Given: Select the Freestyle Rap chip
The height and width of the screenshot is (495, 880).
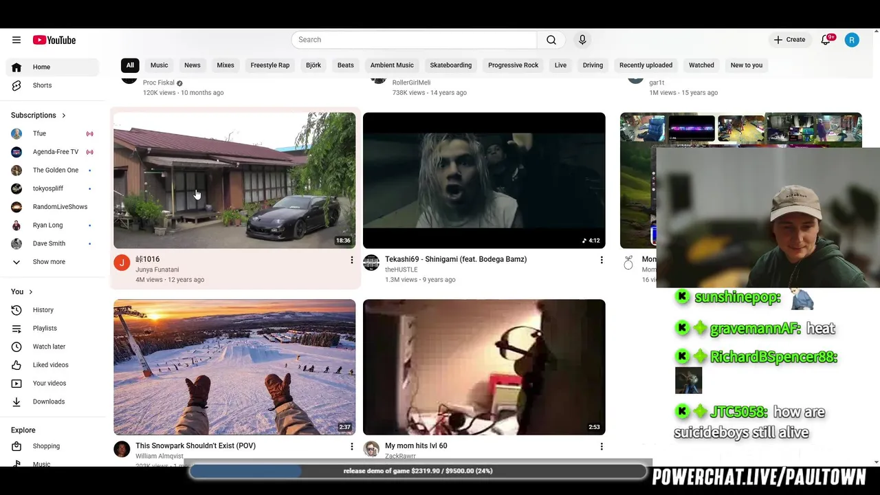Looking at the screenshot, I should click(270, 65).
